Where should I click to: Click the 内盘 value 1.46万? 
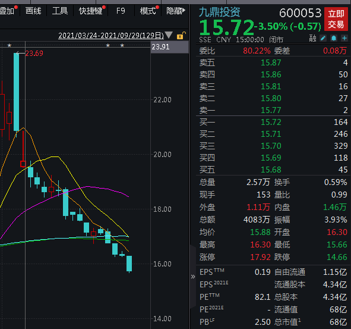335,207
